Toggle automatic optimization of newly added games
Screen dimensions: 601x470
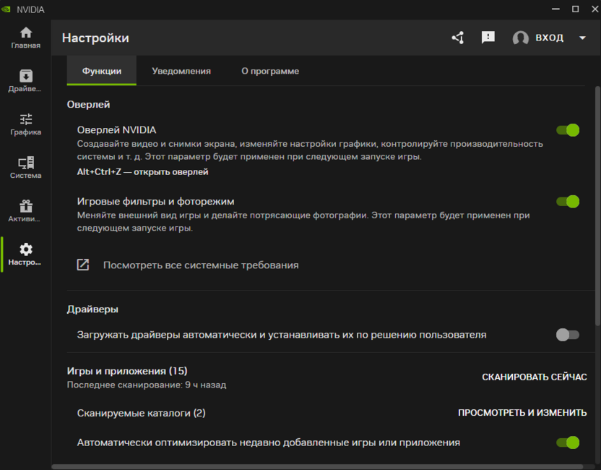(x=568, y=443)
